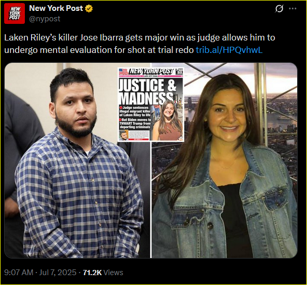Open the Justice & Madness front page cover

click(151, 104)
